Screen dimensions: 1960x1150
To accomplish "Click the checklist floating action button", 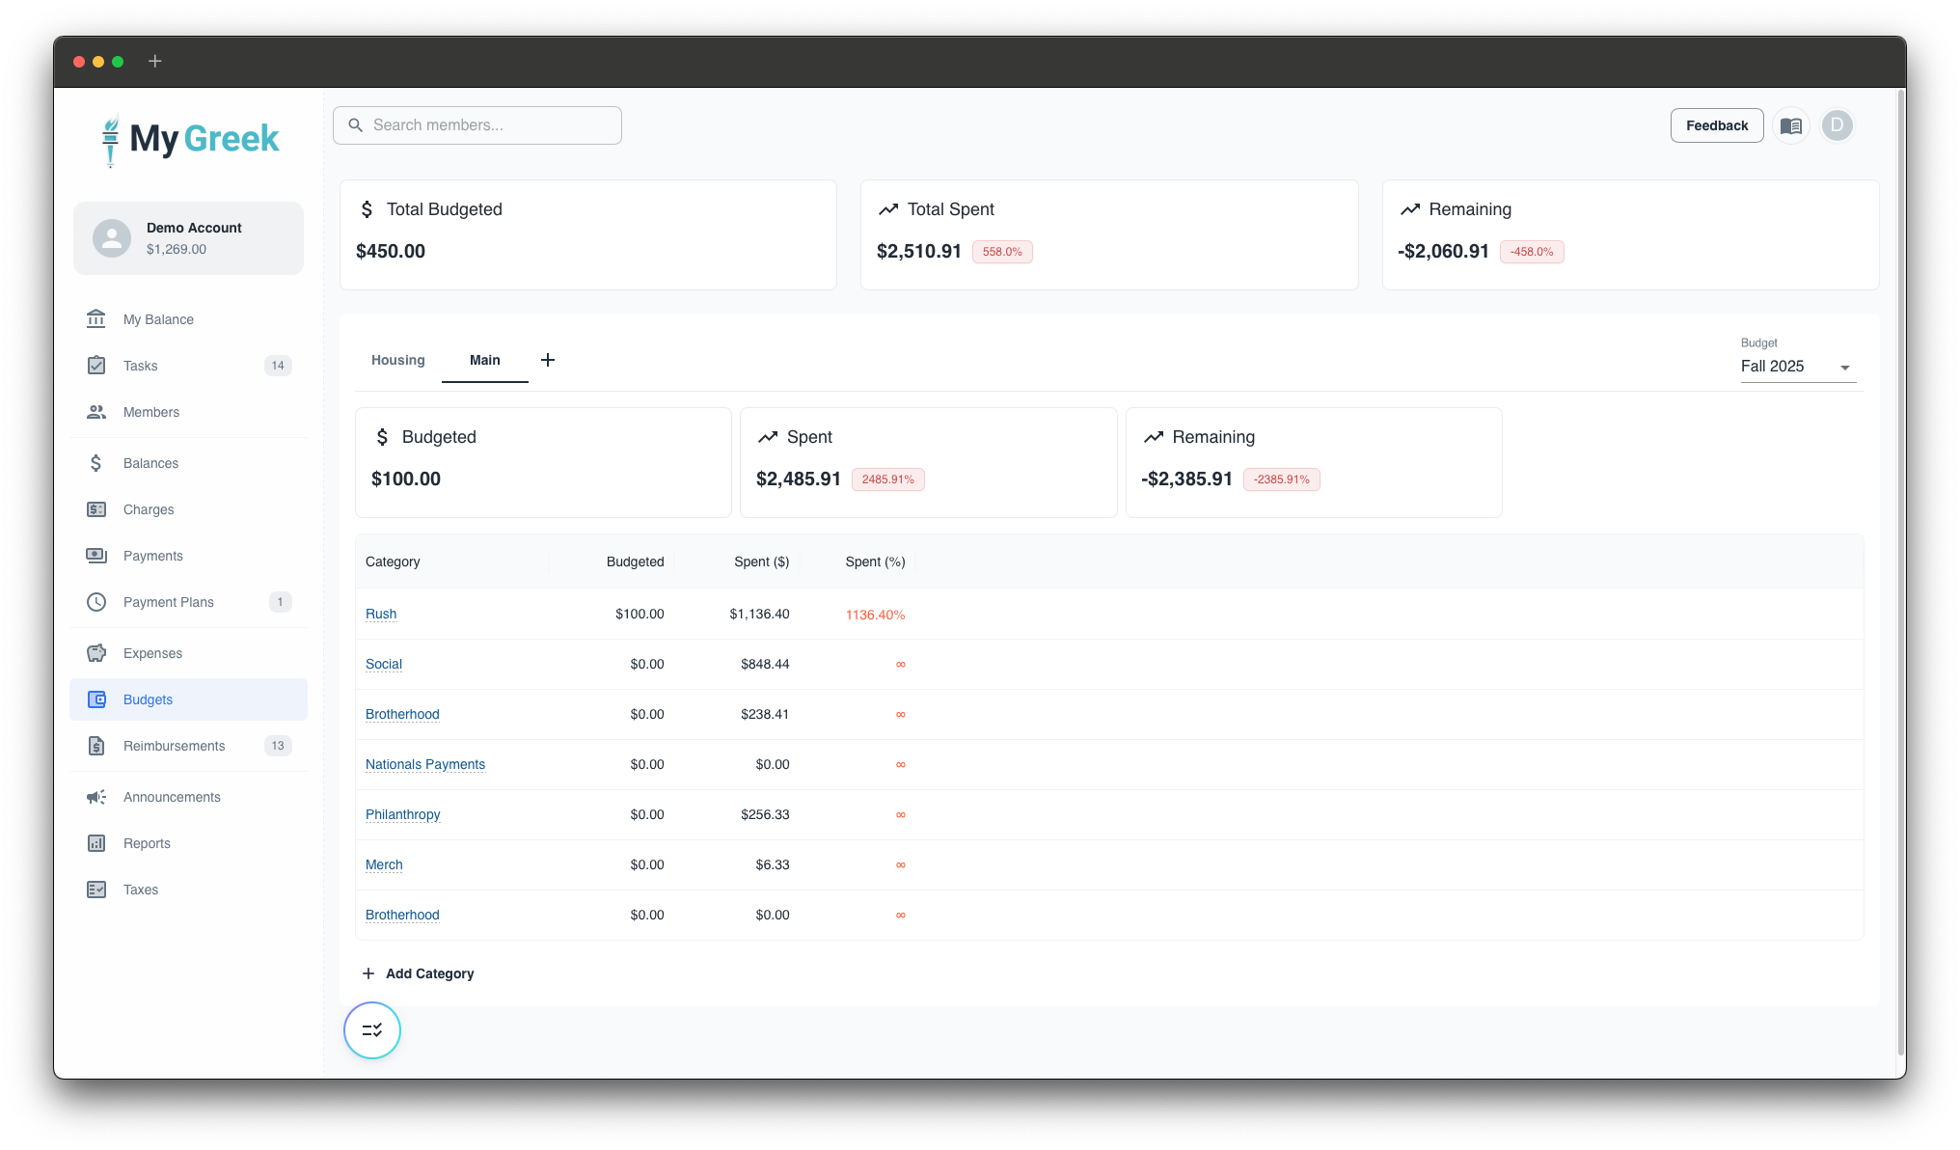I will 372,1030.
